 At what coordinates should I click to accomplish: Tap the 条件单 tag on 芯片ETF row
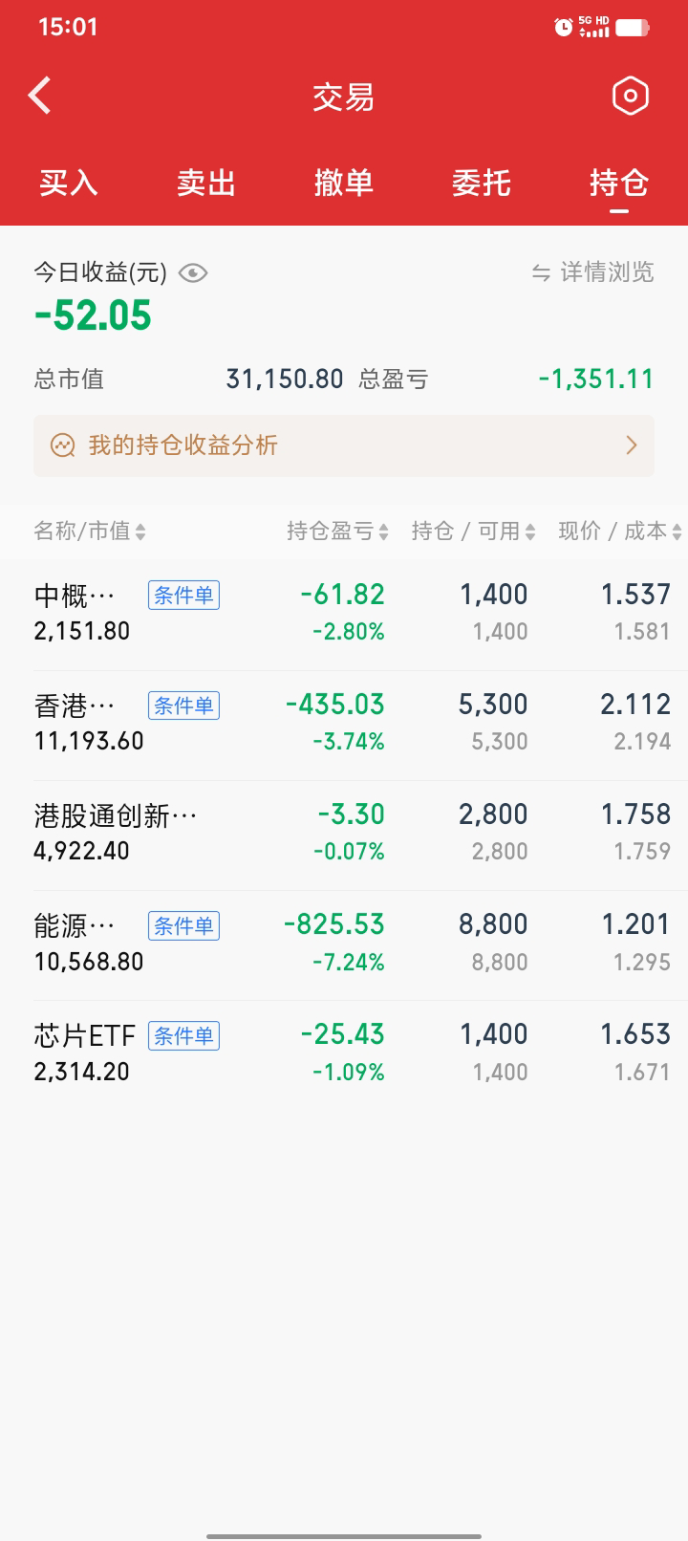coord(183,1035)
